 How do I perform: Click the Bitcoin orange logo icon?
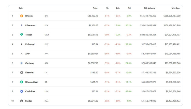pyautogui.click(x=22, y=16)
